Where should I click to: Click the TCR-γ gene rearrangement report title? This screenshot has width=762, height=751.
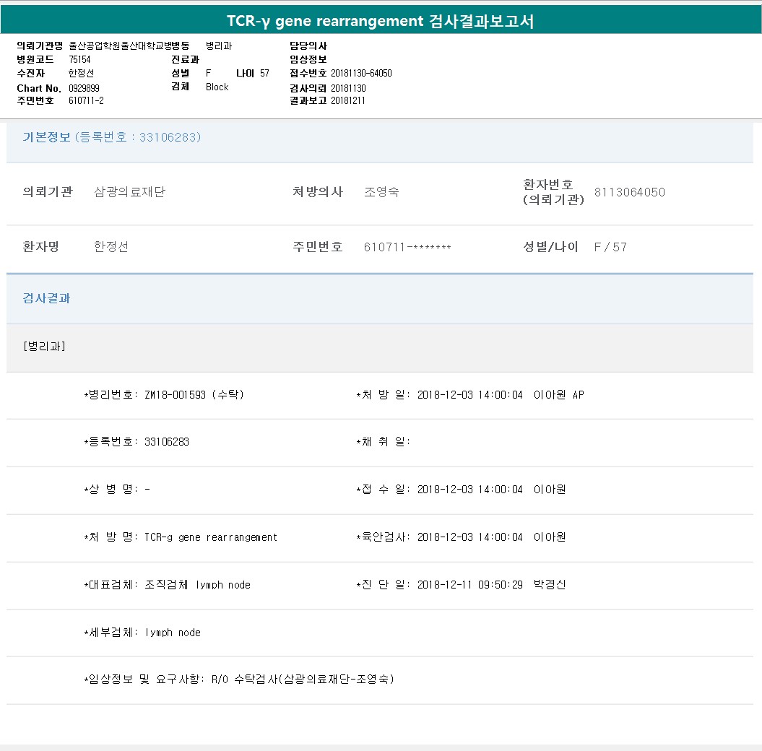click(x=381, y=21)
